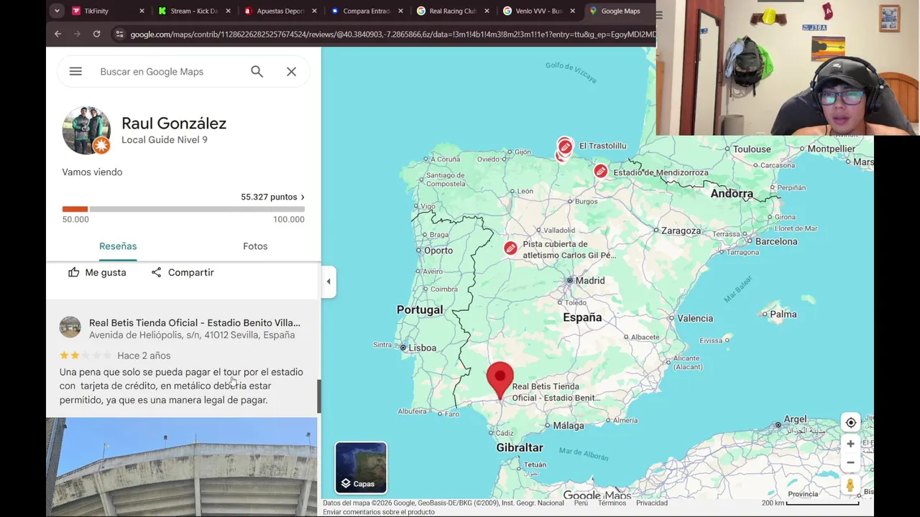The width and height of the screenshot is (920, 517).
Task: Close the TikFinity tab
Action: [x=142, y=11]
